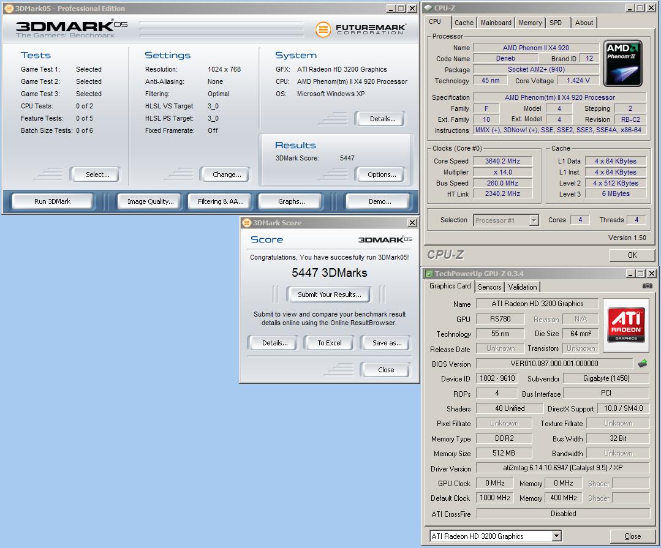Click the AMD Phenom II logo in CPU-Z

[x=622, y=63]
